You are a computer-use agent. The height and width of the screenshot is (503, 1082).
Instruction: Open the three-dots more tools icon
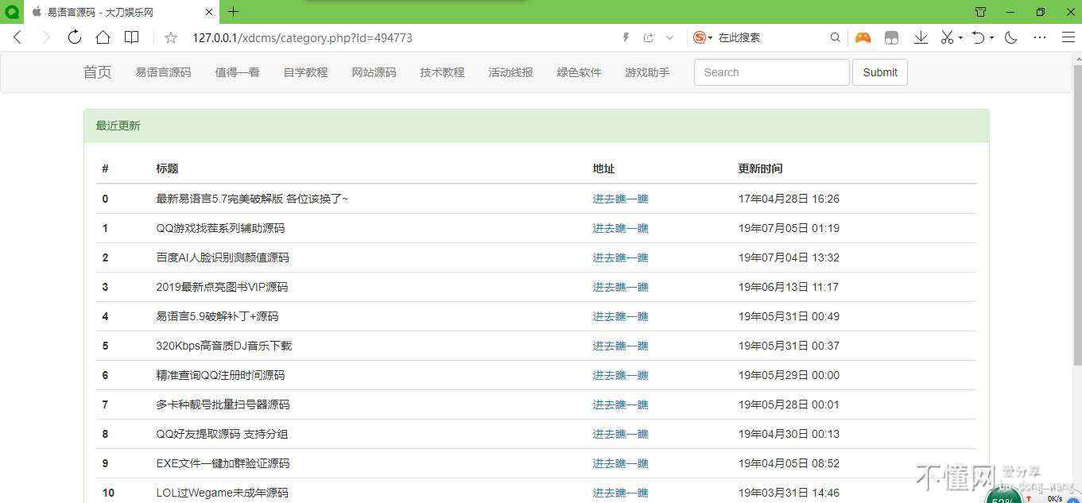(x=1040, y=37)
